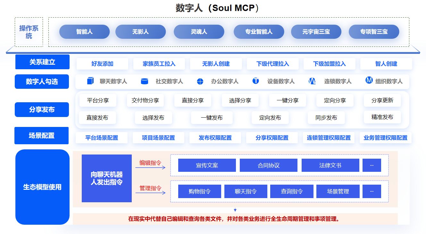Click the 连锁数字人 label
This screenshot has height=234, width=426.
(x=338, y=81)
